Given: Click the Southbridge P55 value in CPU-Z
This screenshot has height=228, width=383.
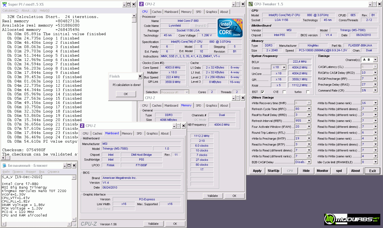Looking at the screenshot, I should point(141,160).
